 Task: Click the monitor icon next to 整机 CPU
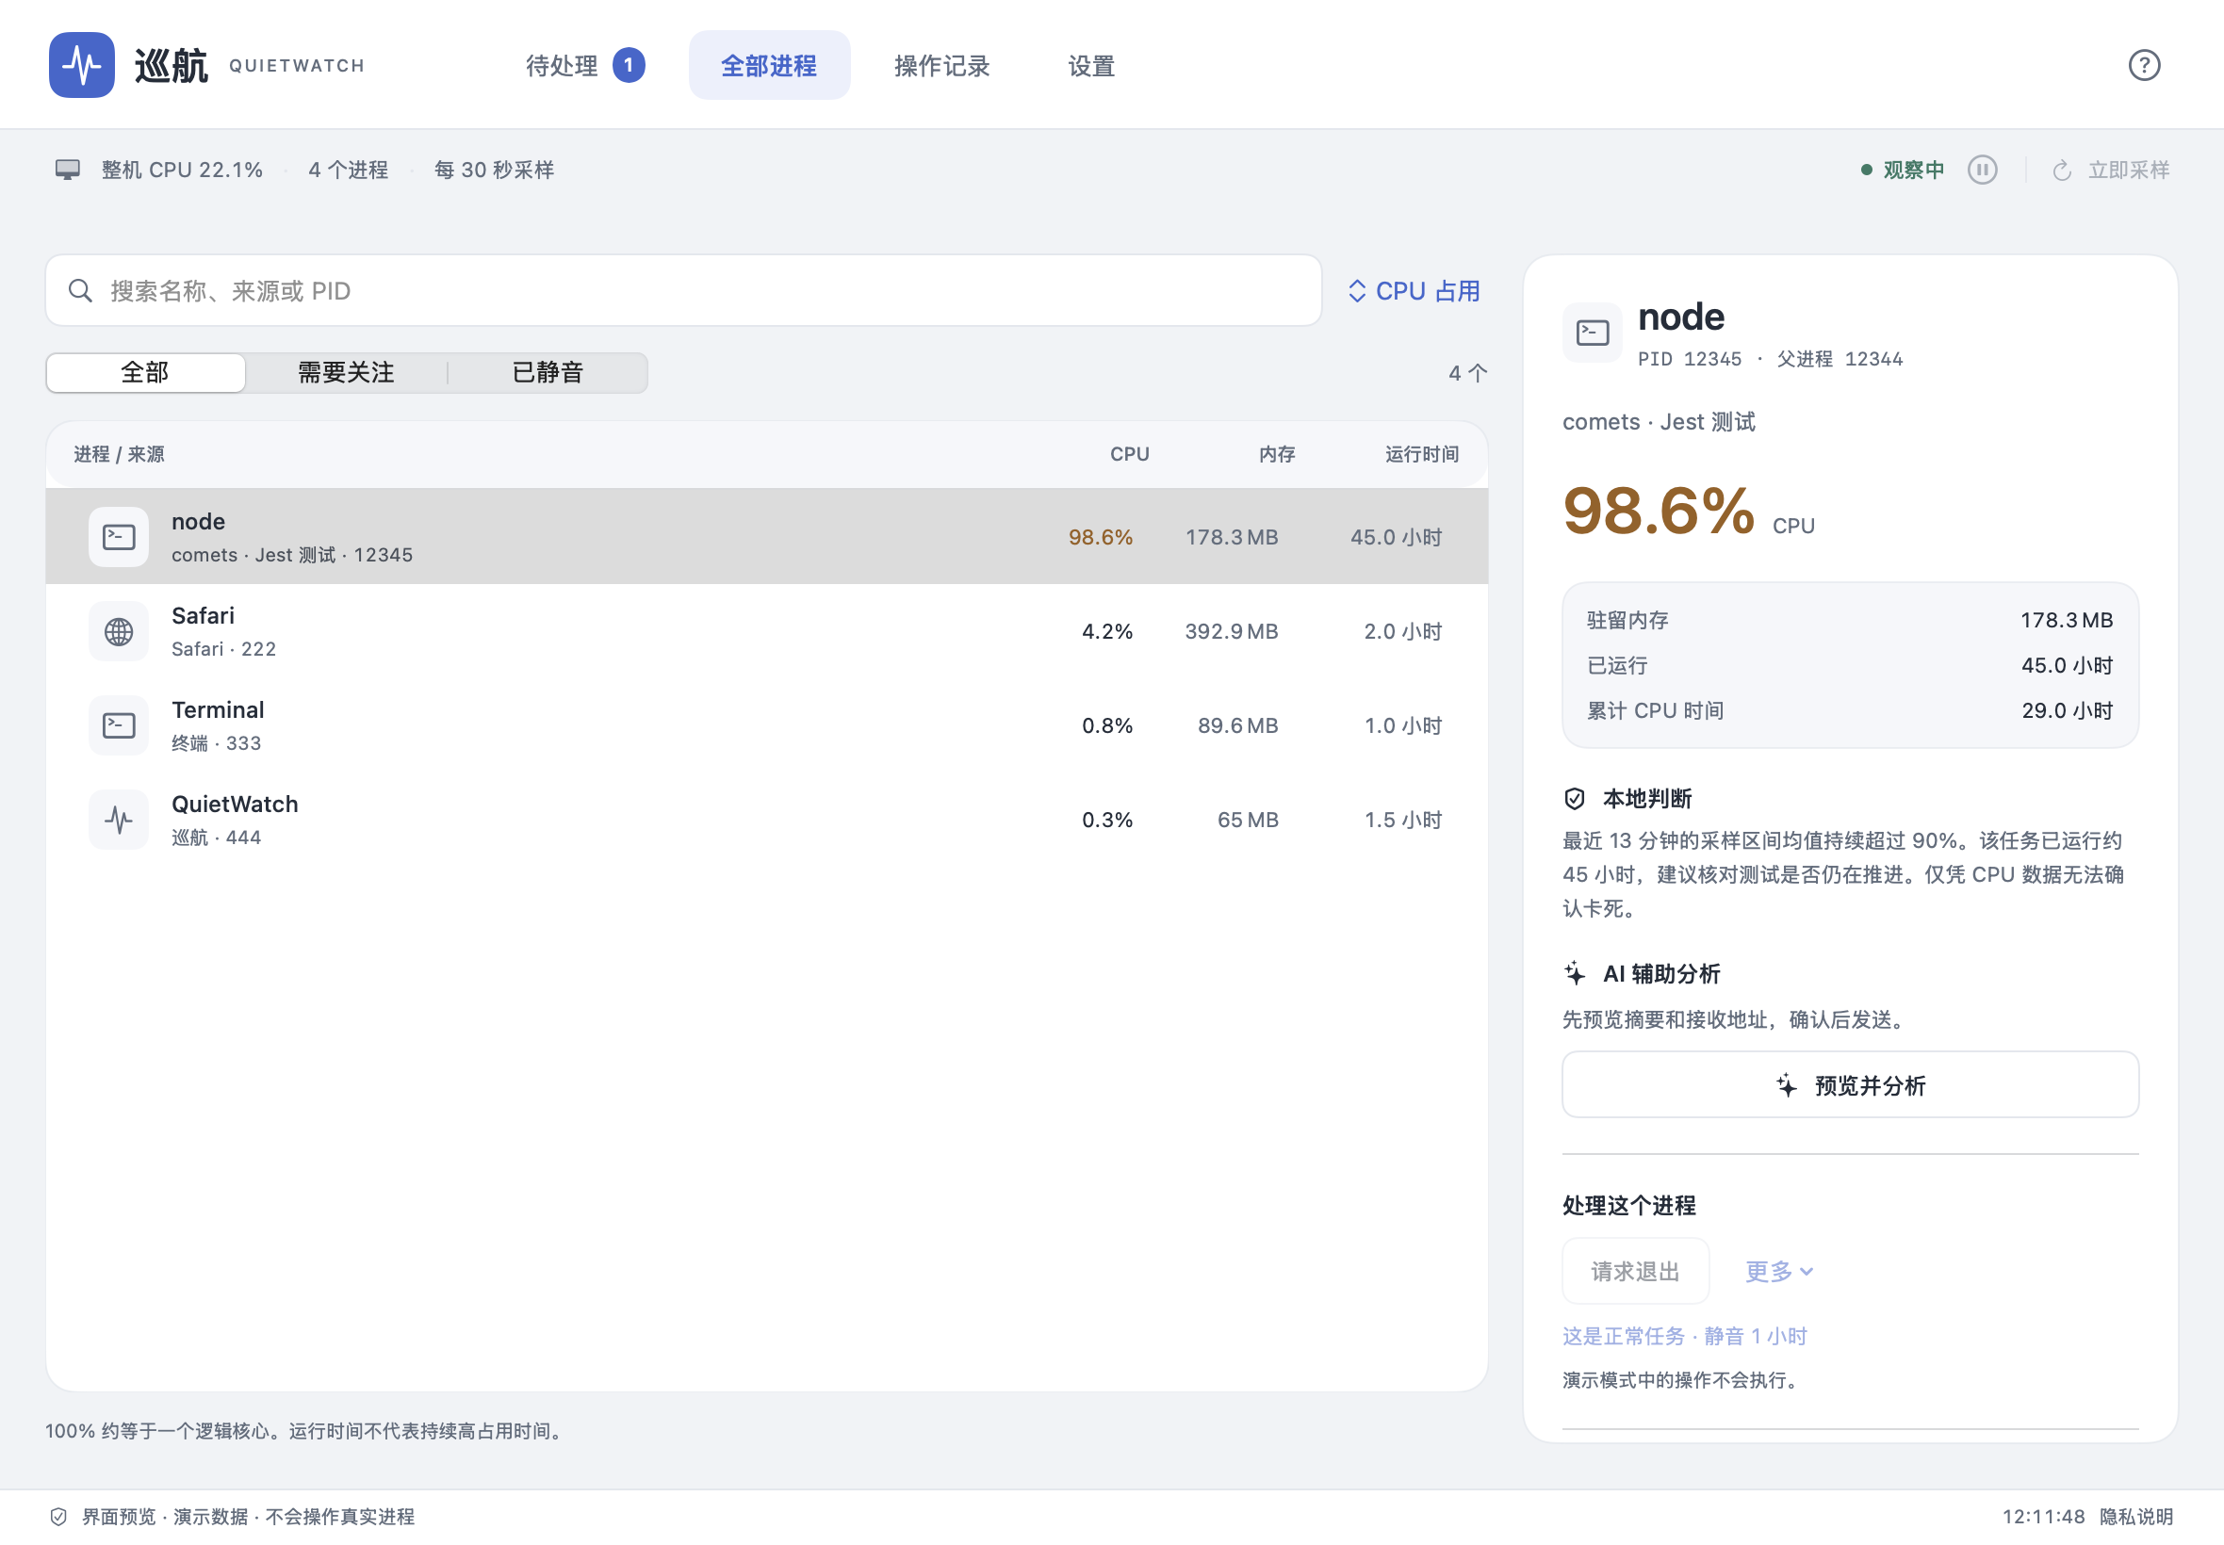coord(68,170)
